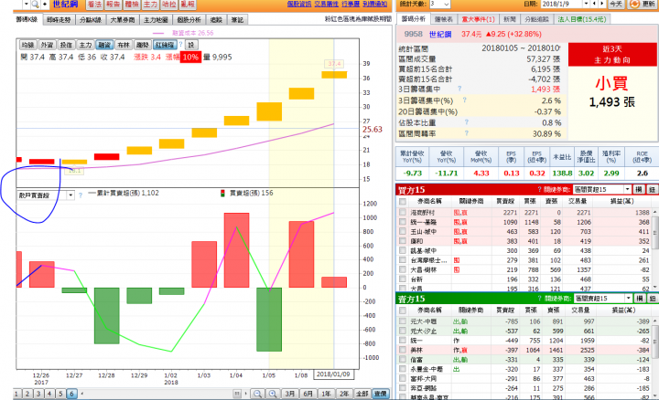The image size is (659, 400).
Task: Go to the previous date arrow
Action: coord(594,4)
